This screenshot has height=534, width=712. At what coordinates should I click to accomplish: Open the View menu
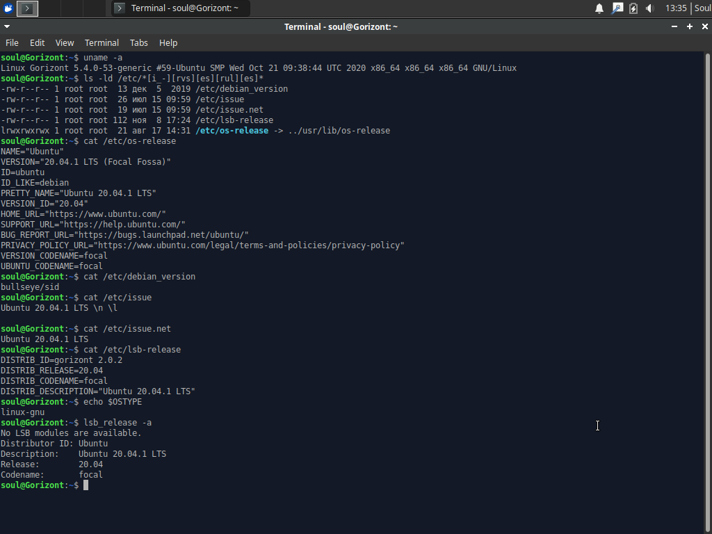pyautogui.click(x=65, y=42)
